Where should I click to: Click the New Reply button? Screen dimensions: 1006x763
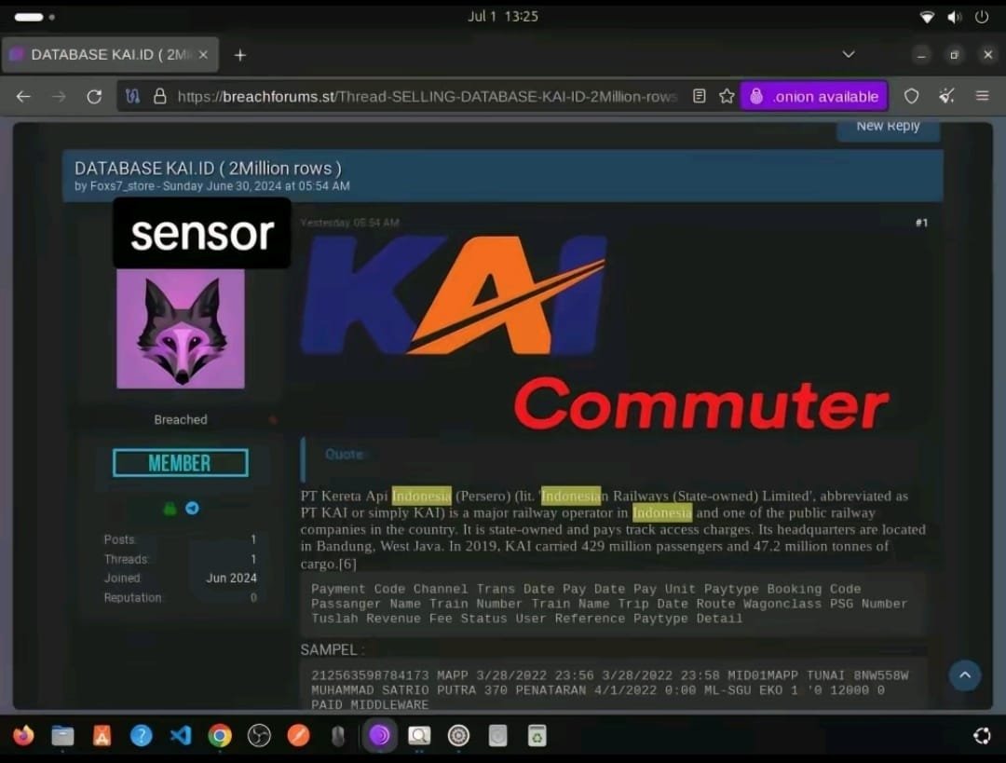887,127
